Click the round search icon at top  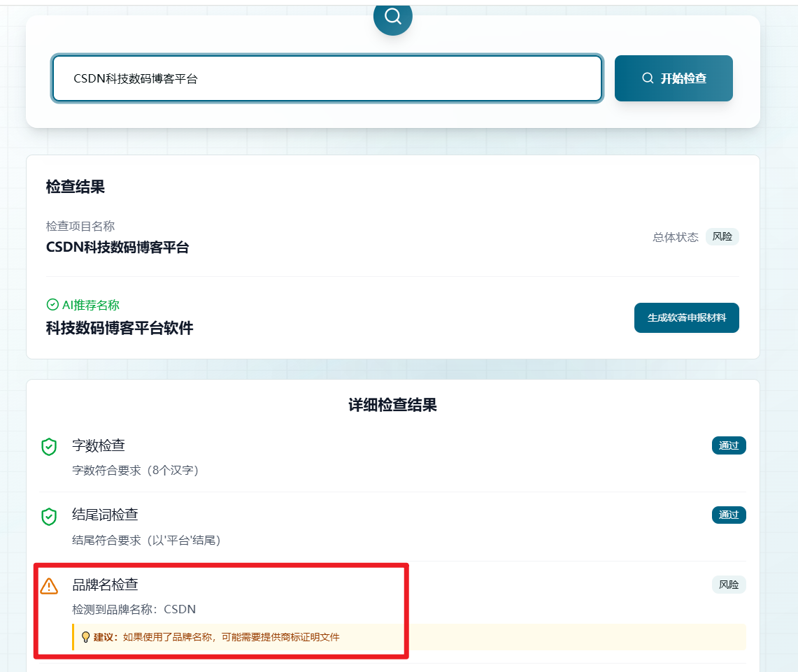pyautogui.click(x=392, y=17)
